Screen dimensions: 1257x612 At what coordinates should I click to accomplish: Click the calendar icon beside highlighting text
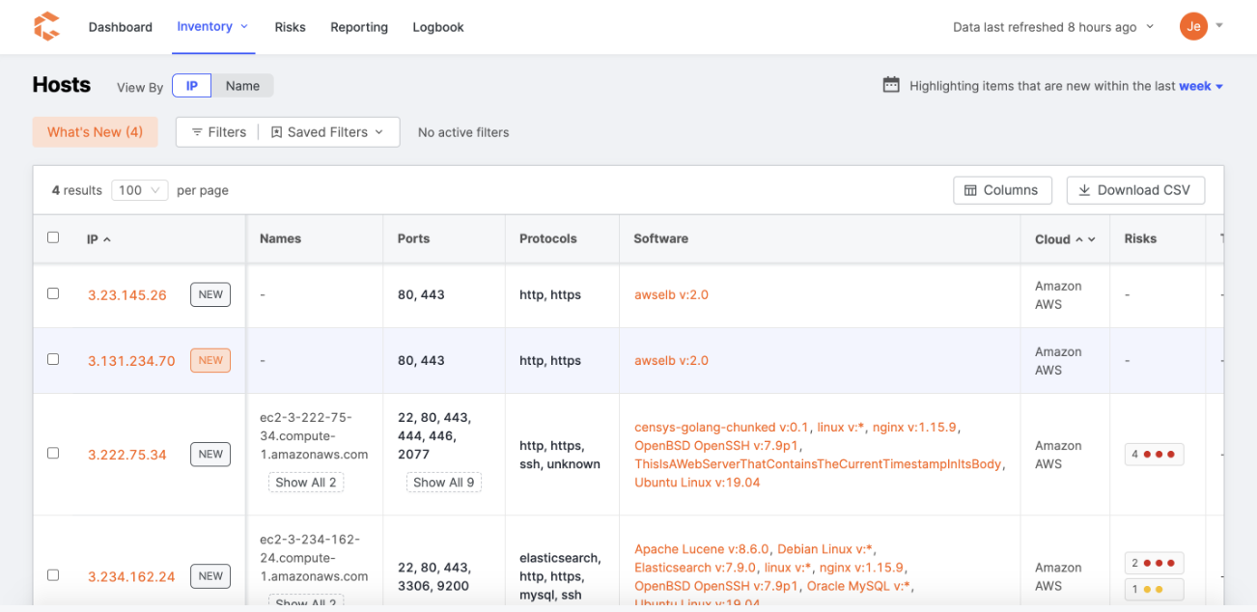coord(891,85)
